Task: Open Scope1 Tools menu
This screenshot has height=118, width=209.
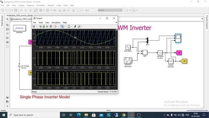Action: [x=40, y=23]
